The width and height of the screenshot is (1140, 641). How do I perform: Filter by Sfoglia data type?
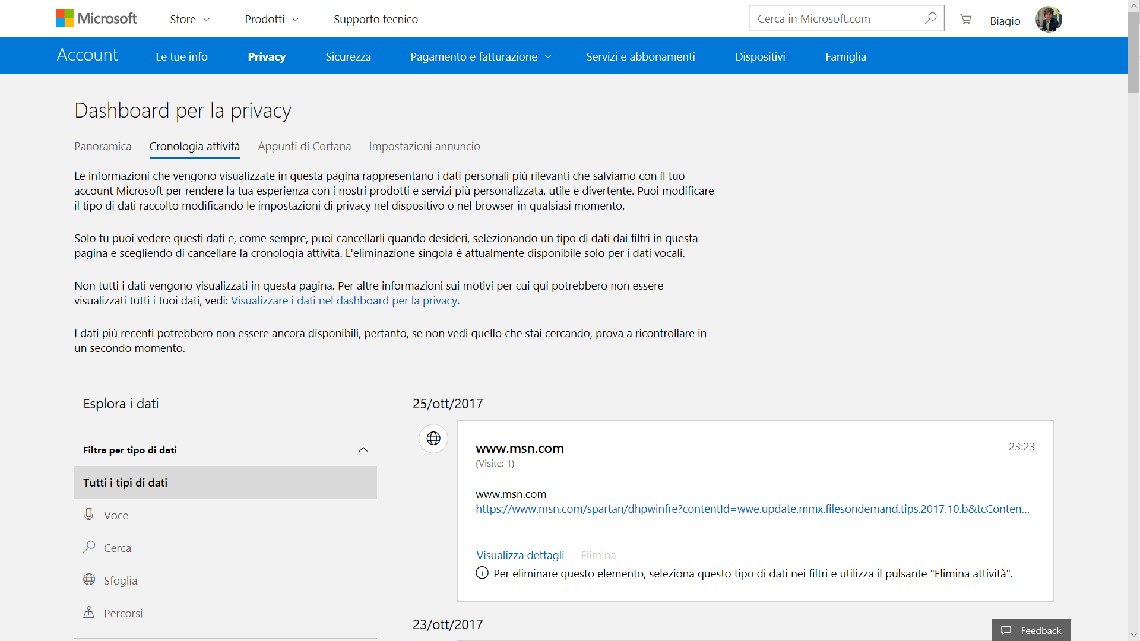[x=226, y=580]
